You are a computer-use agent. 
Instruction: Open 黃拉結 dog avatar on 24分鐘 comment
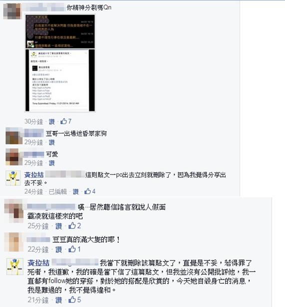click(x=13, y=178)
